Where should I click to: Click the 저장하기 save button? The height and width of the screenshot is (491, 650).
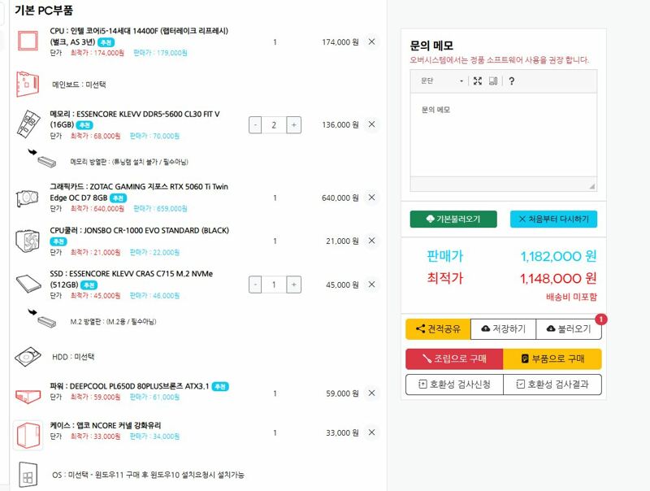[x=503, y=329]
